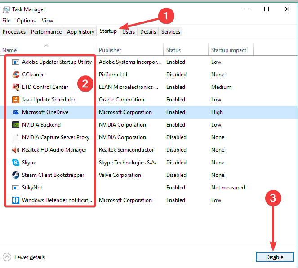Viewport: 298px width, 268px height.
Task: Sort by the Status column header
Action: pos(186,50)
